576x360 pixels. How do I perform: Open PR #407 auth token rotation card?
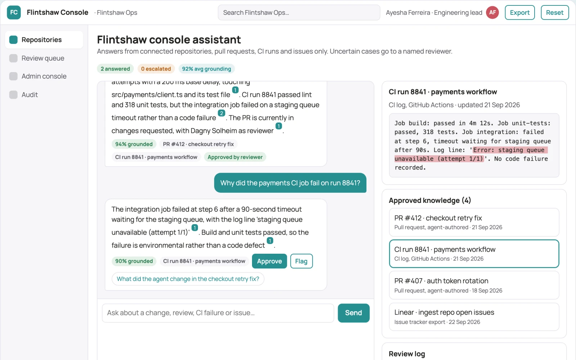(x=474, y=285)
